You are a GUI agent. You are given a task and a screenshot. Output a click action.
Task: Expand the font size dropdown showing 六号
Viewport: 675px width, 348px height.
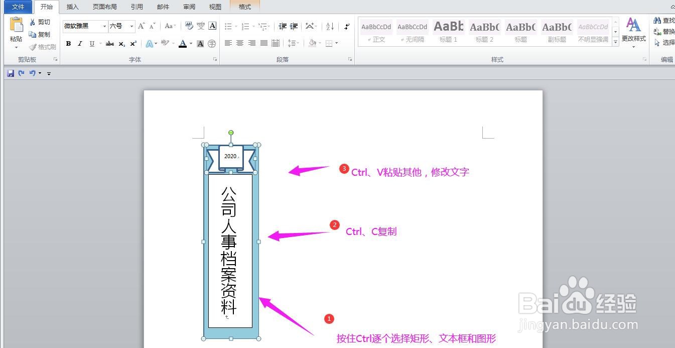[x=132, y=26]
